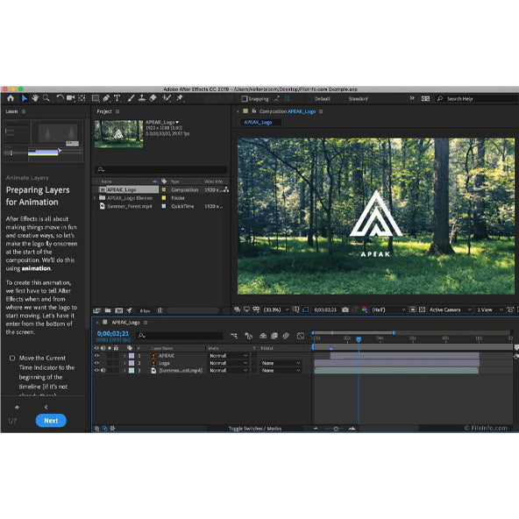
Task: Click the Next button in Learn panel
Action: tap(51, 420)
